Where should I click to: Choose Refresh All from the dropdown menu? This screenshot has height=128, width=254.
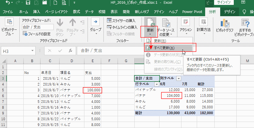point(164,48)
